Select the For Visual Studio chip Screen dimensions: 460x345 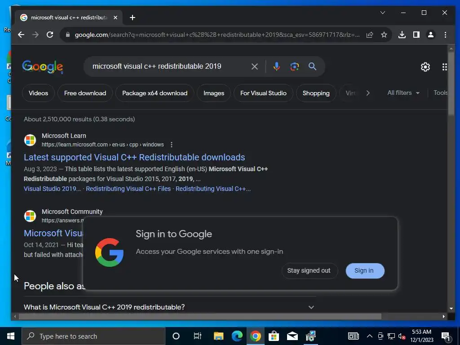point(263,93)
